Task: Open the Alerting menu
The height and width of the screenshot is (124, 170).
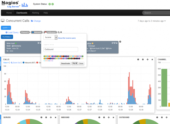Action: [35, 13]
